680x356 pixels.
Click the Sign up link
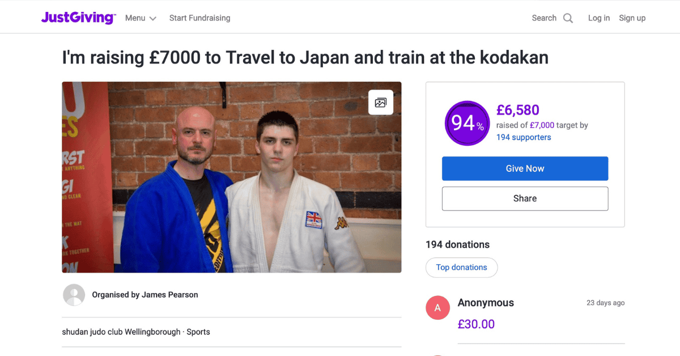tap(632, 18)
